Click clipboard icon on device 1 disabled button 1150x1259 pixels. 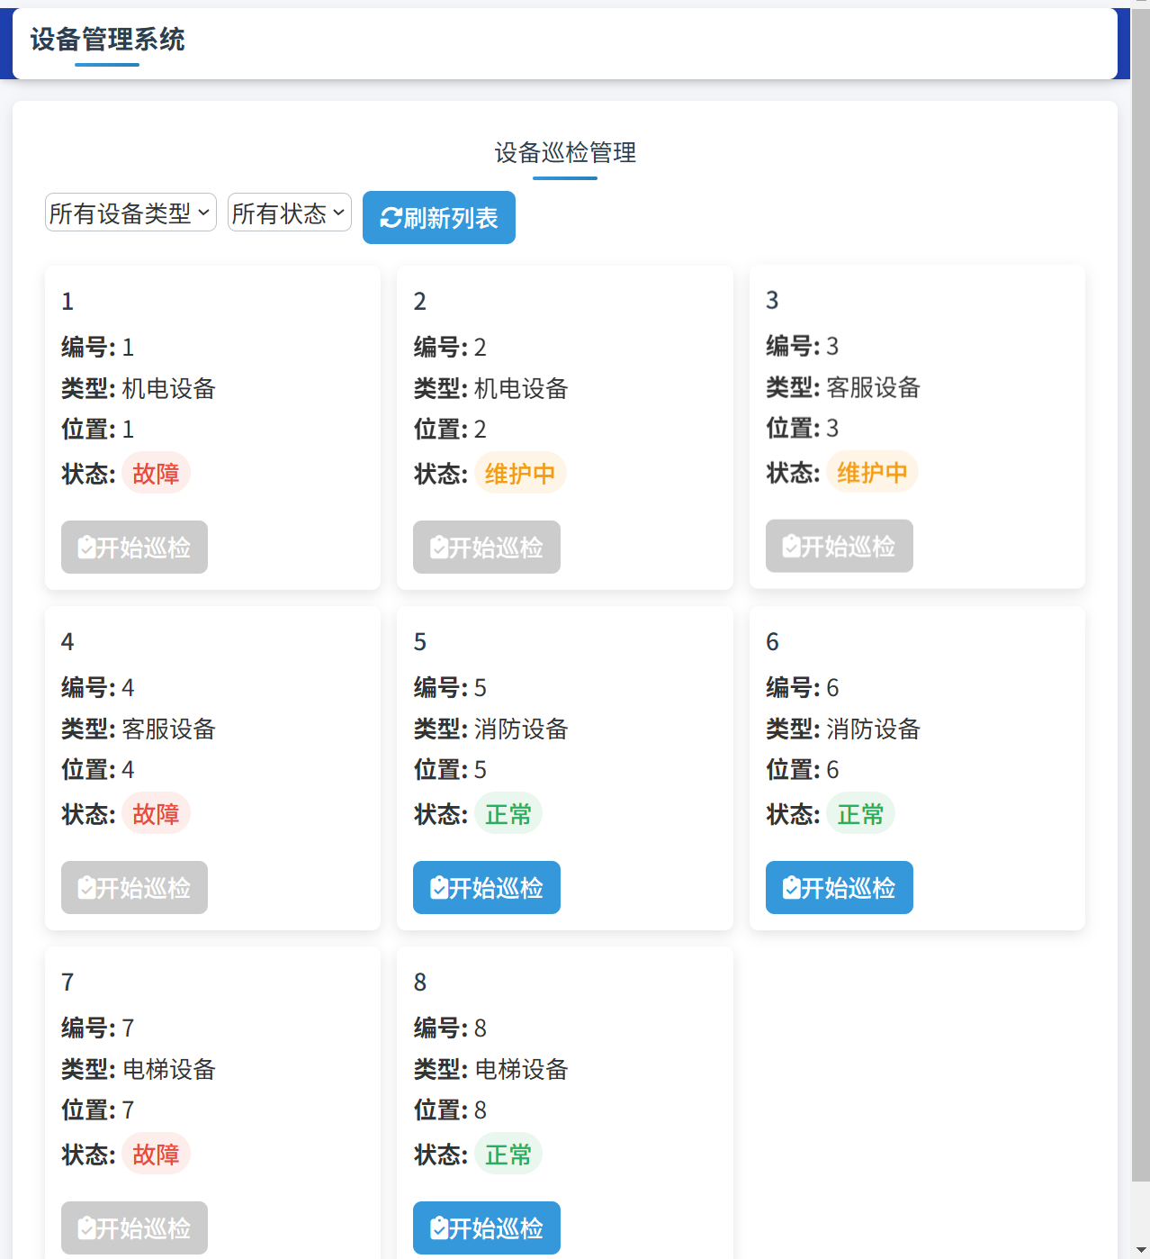(x=86, y=548)
